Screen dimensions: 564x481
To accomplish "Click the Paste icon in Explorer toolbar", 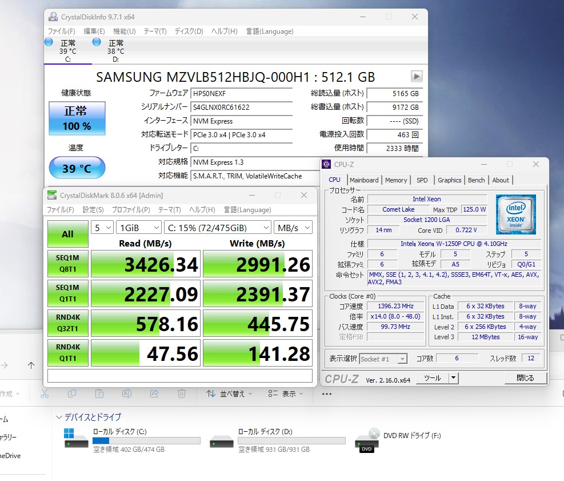I will pos(99,394).
